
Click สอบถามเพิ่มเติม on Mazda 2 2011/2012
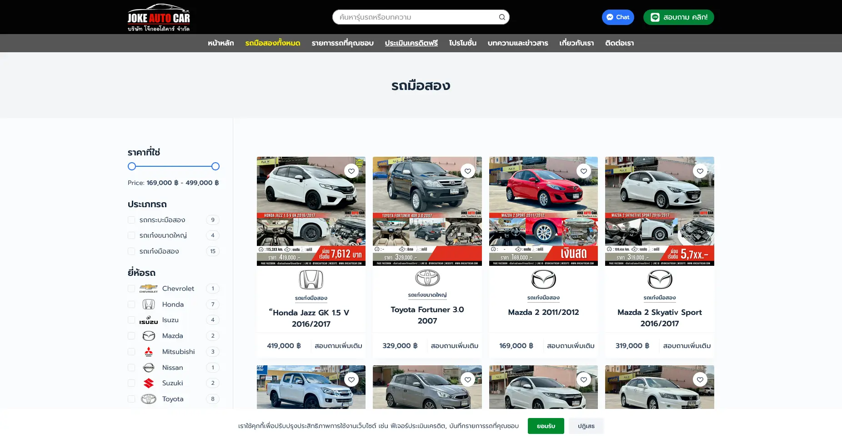(571, 346)
